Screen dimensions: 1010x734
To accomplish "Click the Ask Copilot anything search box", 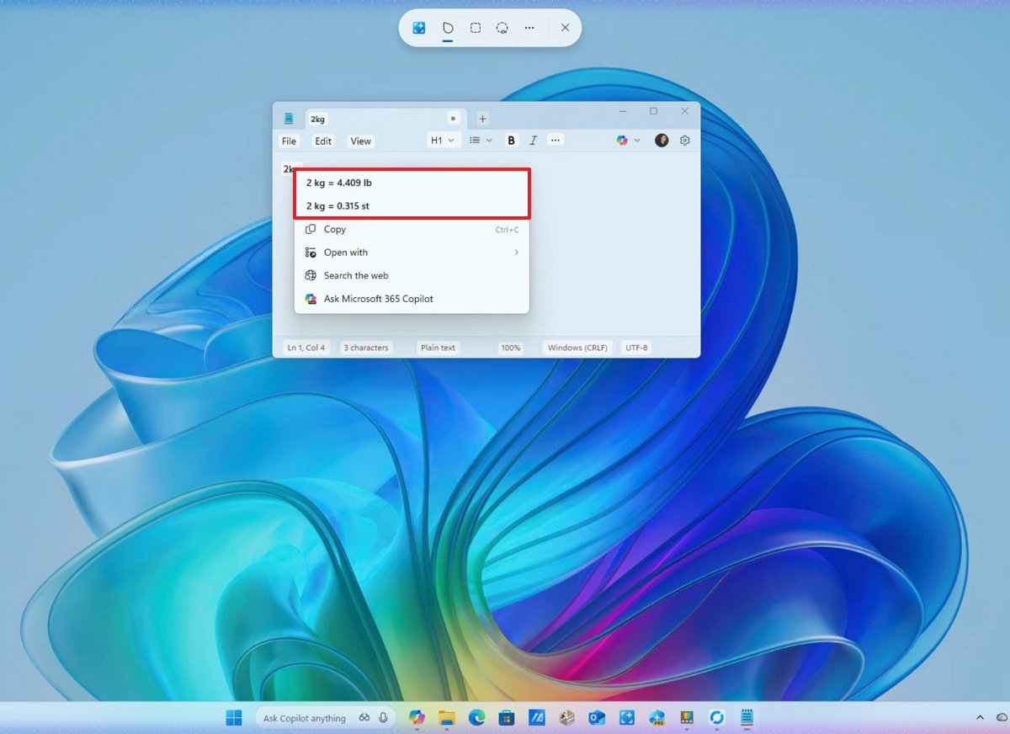I will tap(325, 718).
